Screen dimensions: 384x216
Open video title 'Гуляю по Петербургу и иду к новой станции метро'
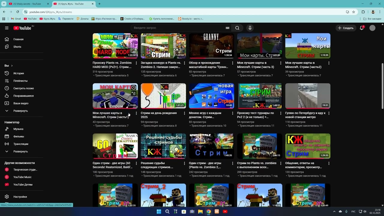(x=305, y=115)
